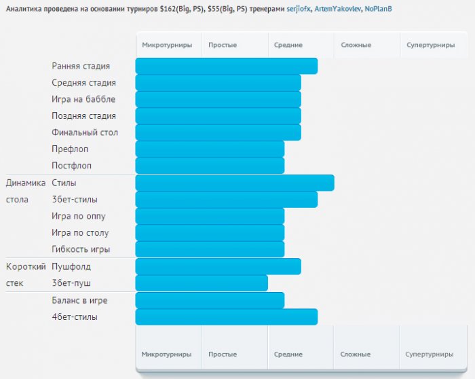
Task: Select row label 3бет-пуш
Action: (x=71, y=283)
